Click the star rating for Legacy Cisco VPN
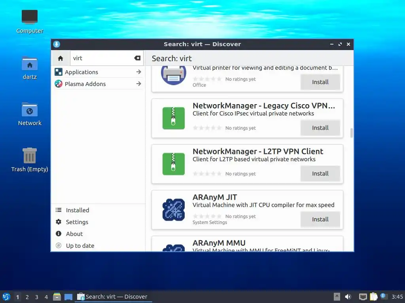Image resolution: width=405 pixels, height=303 pixels. pyautogui.click(x=207, y=128)
